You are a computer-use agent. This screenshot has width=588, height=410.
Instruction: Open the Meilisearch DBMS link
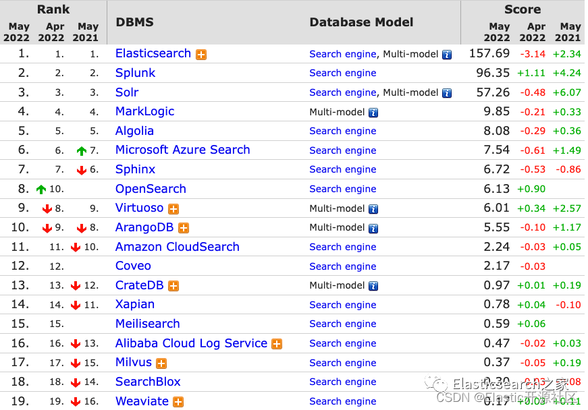pos(147,324)
